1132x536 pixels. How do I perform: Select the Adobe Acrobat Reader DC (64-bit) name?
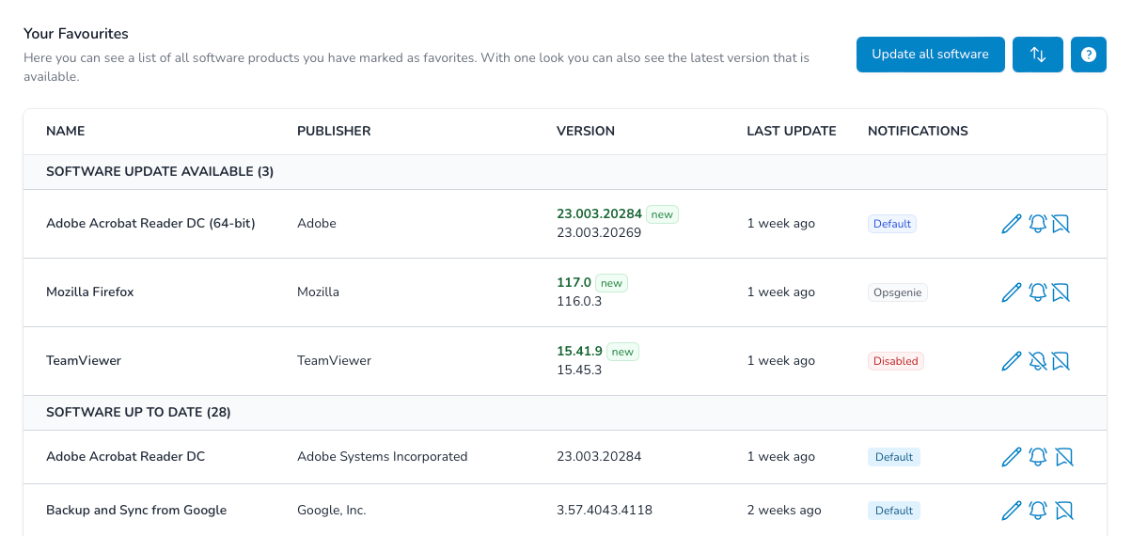click(x=150, y=224)
